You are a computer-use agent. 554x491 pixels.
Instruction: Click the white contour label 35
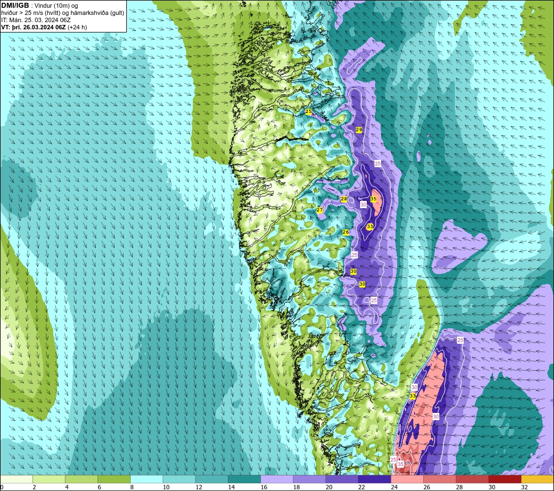(x=401, y=464)
